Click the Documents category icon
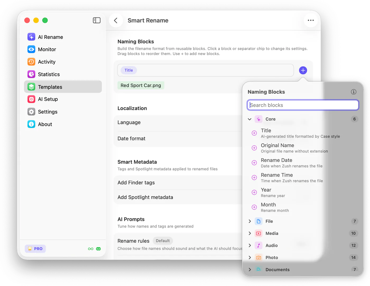370x286 pixels. click(x=258, y=270)
